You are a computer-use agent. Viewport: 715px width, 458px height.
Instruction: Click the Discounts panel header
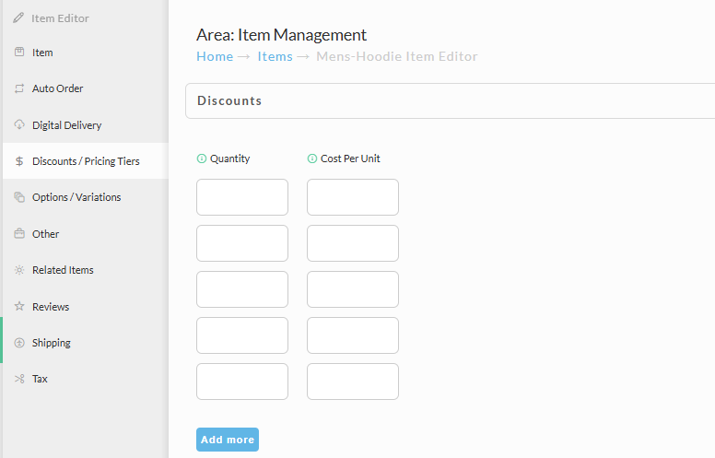pos(450,100)
